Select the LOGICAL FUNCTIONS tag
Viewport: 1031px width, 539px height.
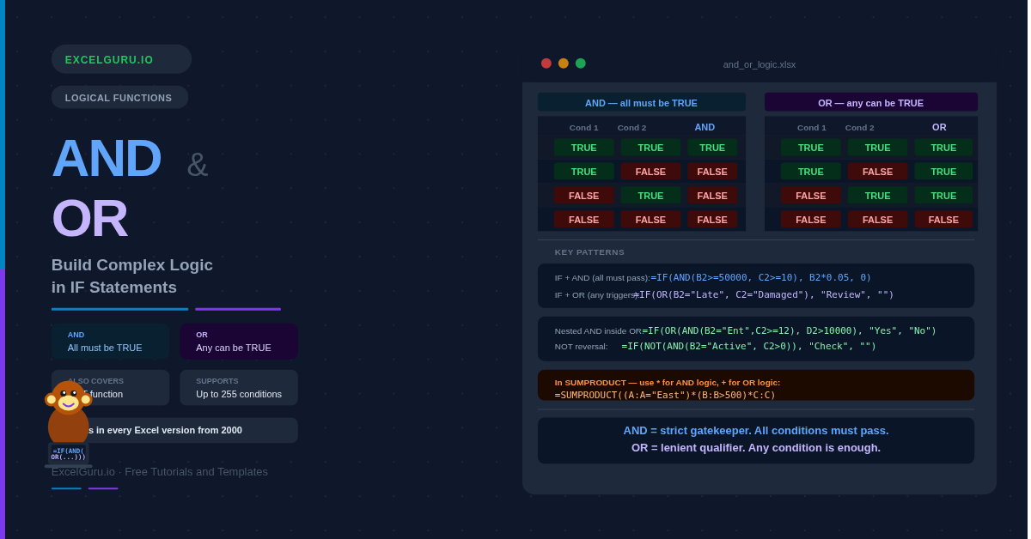pyautogui.click(x=119, y=98)
